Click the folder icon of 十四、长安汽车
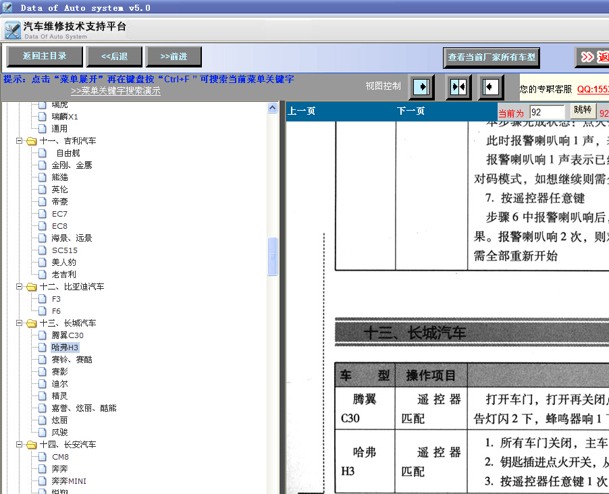This screenshot has height=494, width=609. pos(32,445)
